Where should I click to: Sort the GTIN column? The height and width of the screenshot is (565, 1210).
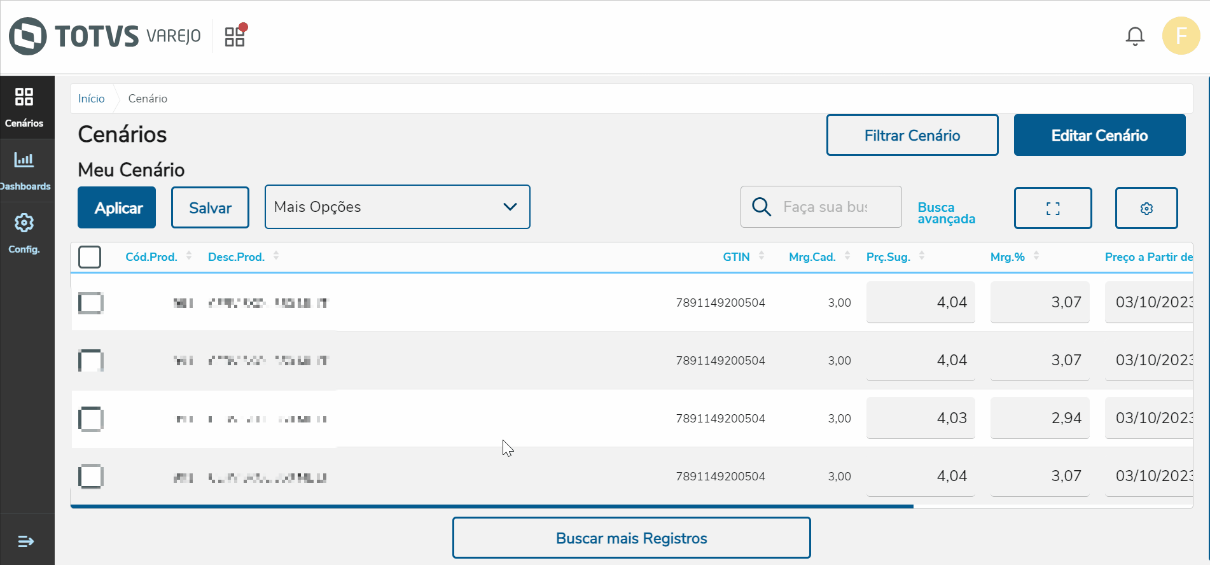tap(761, 256)
